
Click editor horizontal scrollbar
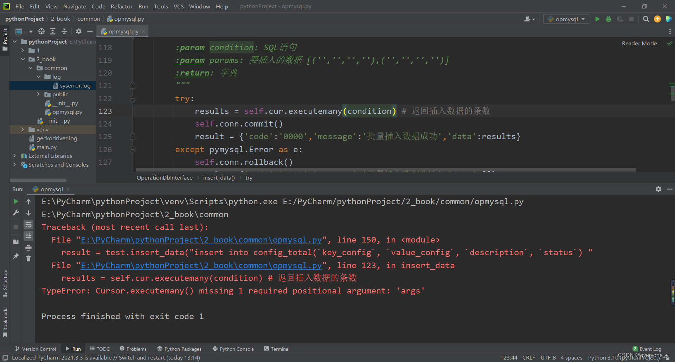[x=385, y=170]
